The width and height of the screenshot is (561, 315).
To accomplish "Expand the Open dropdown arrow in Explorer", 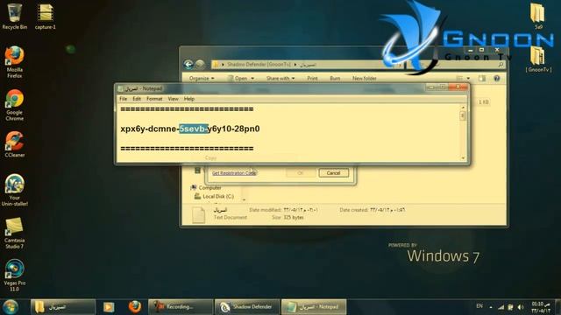I will (252, 78).
